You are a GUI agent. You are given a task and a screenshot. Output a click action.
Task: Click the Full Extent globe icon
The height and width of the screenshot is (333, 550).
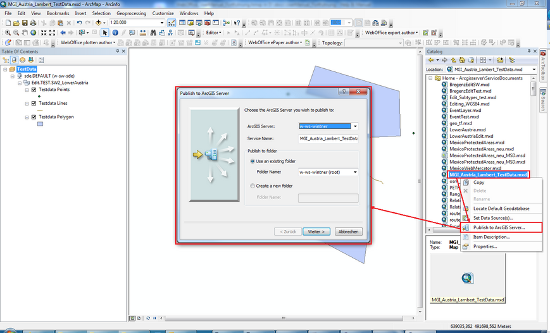tap(34, 33)
